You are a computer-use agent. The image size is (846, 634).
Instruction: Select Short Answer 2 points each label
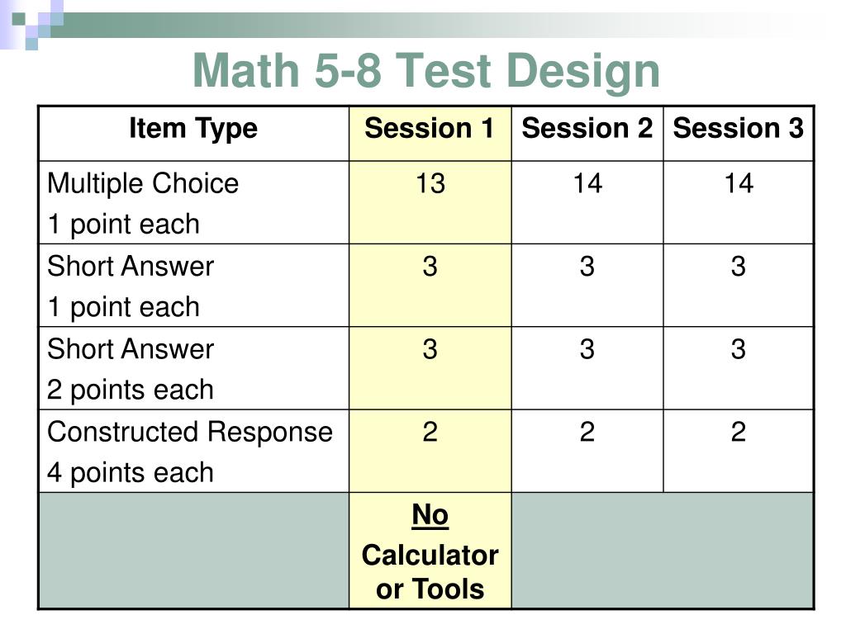pyautogui.click(x=131, y=369)
